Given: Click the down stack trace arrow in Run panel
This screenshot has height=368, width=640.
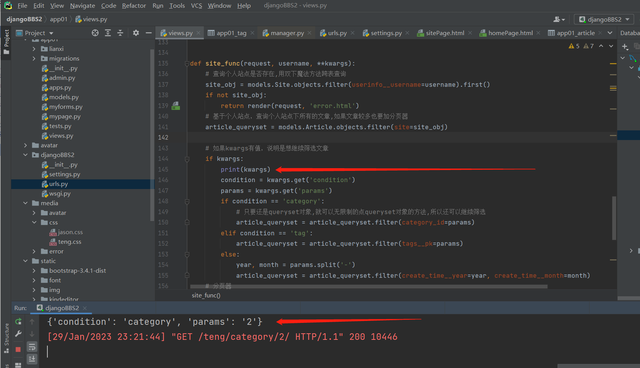Looking at the screenshot, I should [x=32, y=334].
